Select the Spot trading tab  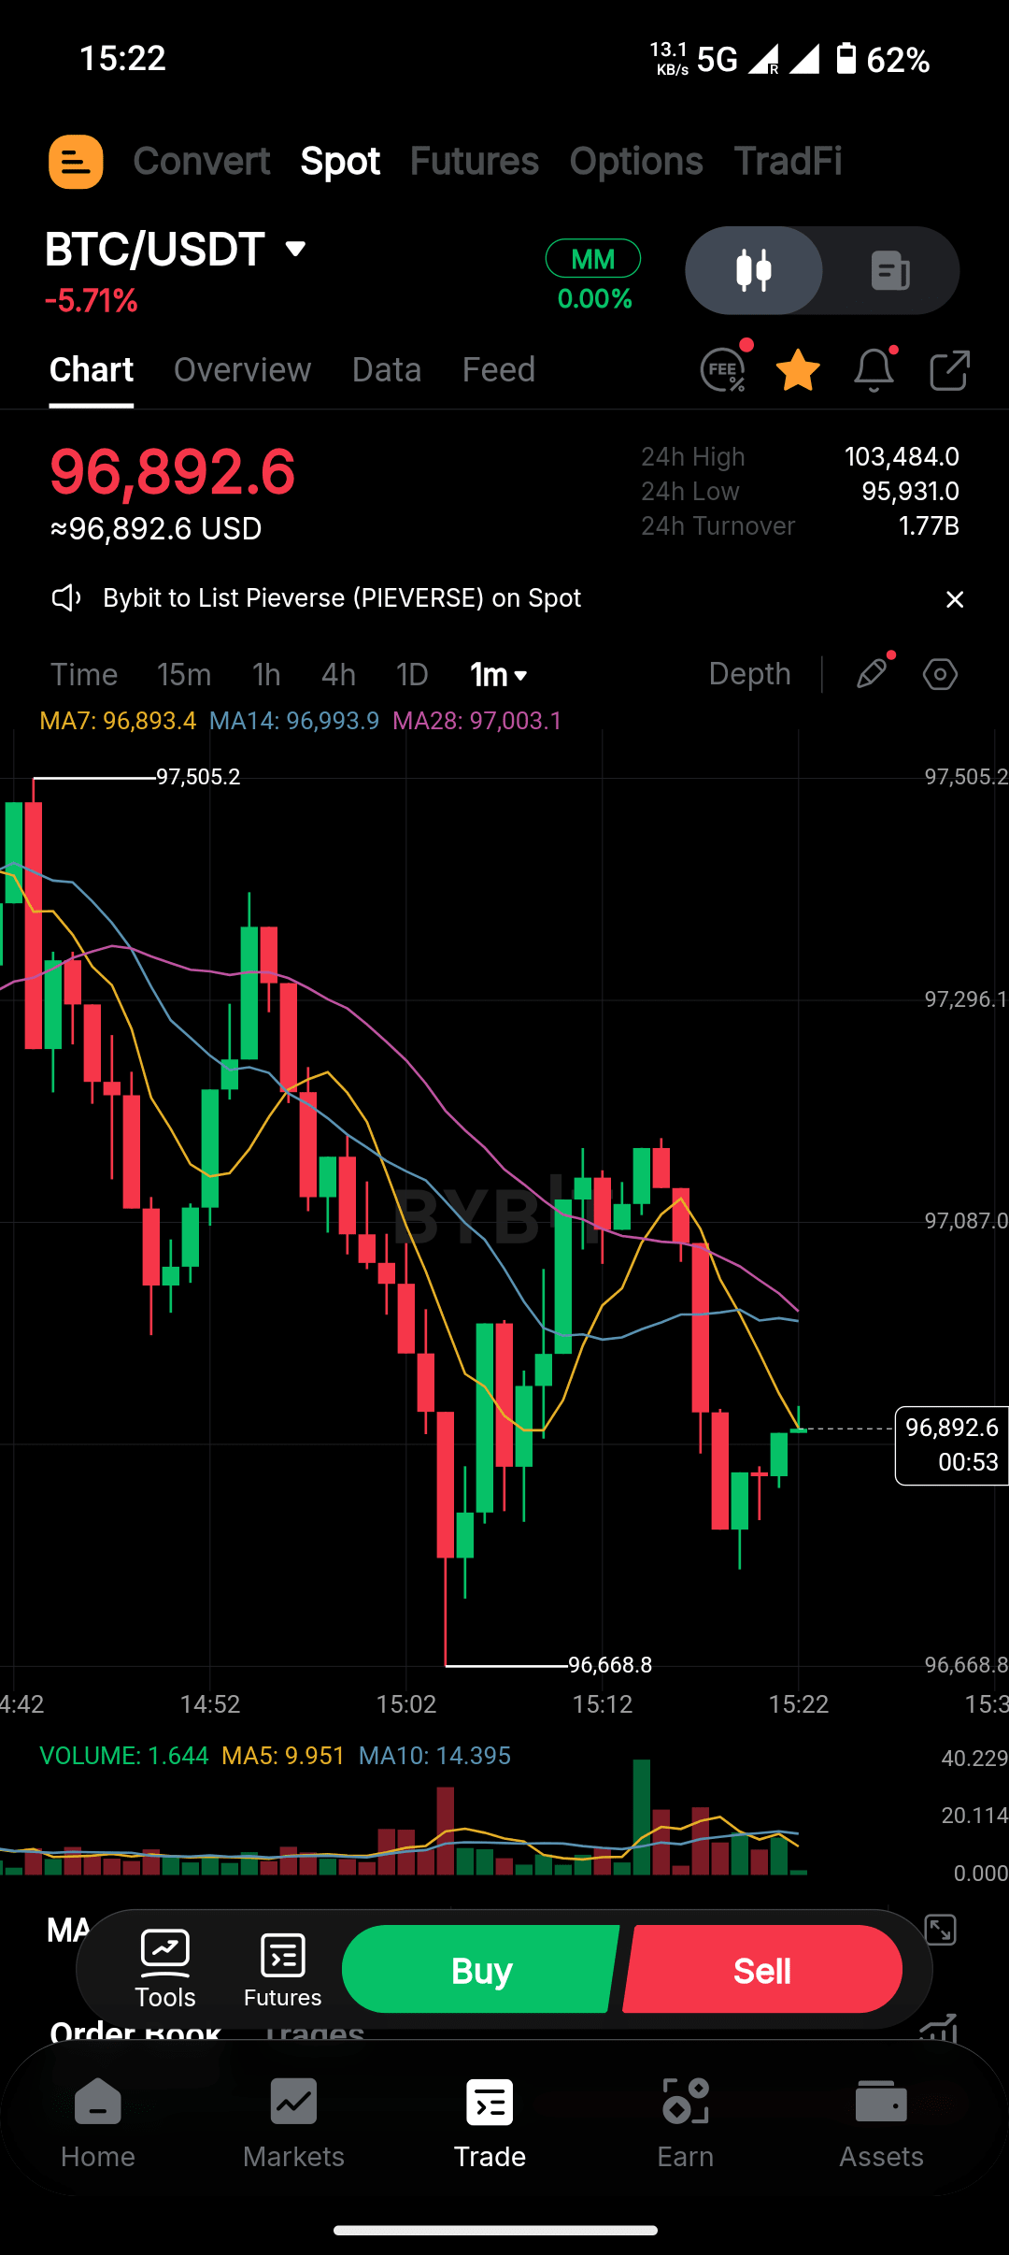click(x=340, y=161)
